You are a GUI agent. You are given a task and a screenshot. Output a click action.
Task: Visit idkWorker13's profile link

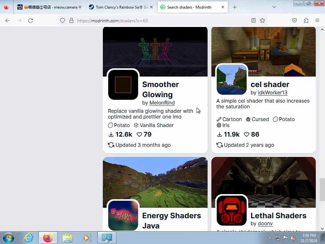click(273, 92)
